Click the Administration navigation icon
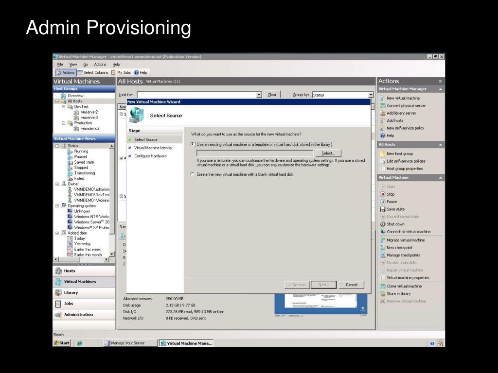 pos(58,314)
